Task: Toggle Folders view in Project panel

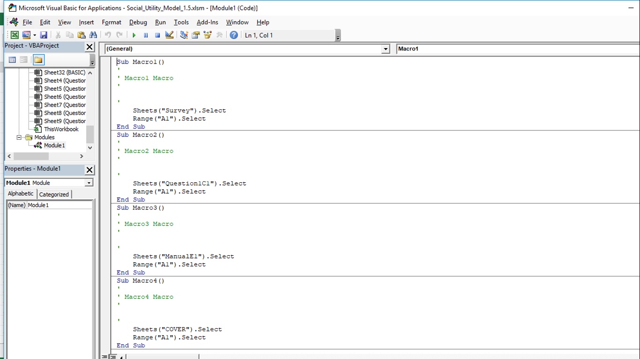Action: [38, 60]
